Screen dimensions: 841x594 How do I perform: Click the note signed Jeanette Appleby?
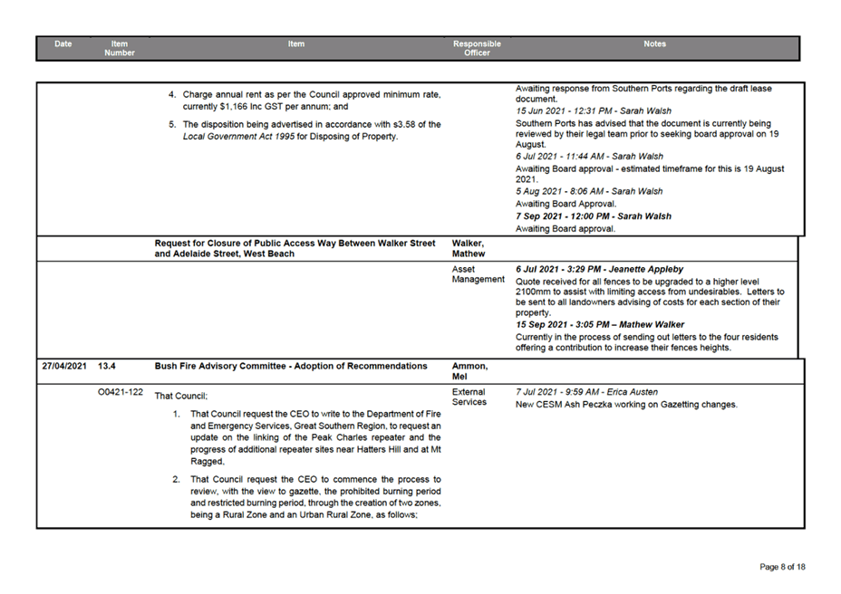pyautogui.click(x=596, y=268)
